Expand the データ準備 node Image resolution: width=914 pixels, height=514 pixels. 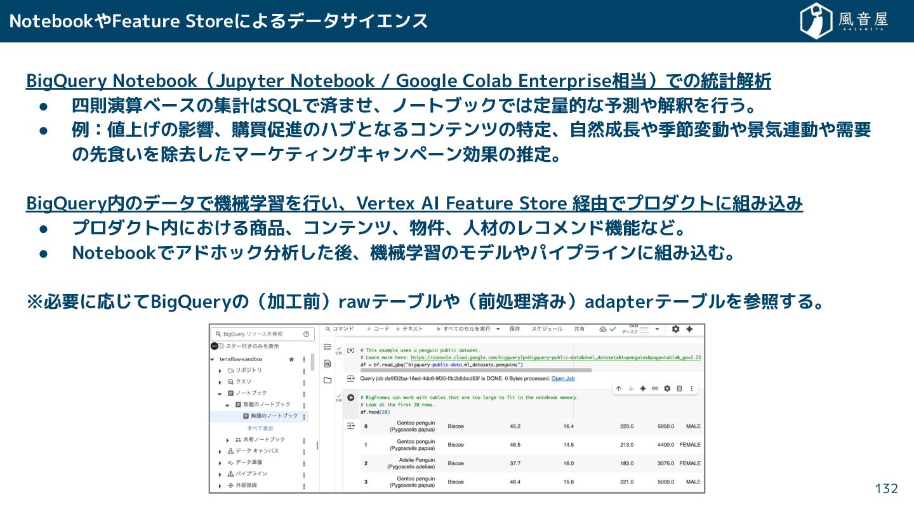point(220,463)
